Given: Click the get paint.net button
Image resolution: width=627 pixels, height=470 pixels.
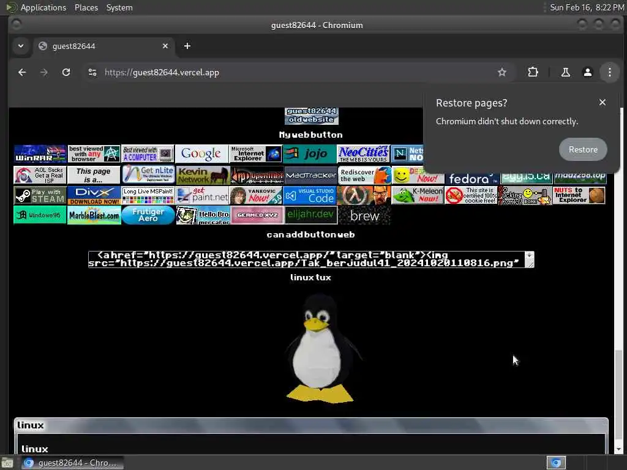Looking at the screenshot, I should point(201,195).
